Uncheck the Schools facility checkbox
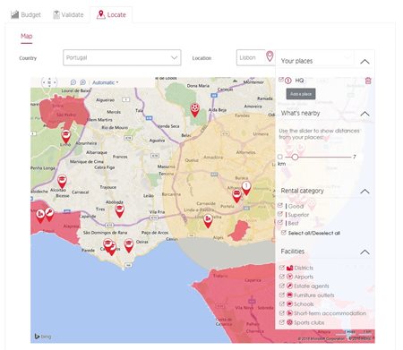The width and height of the screenshot is (403, 350). click(281, 303)
